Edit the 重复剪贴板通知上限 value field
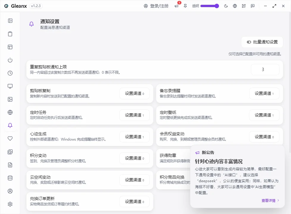The height and width of the screenshot is (214, 291). click(x=265, y=70)
